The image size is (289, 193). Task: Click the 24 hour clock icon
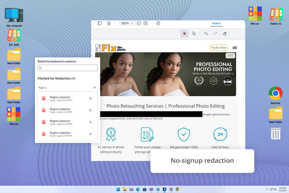[220, 134]
